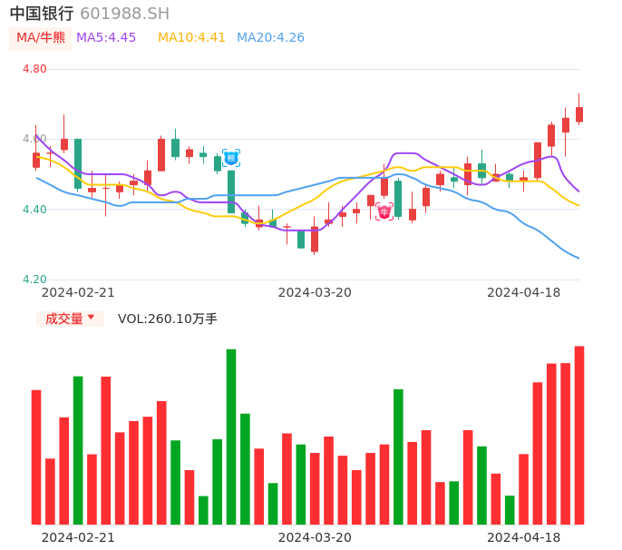Click the 4.20 price axis label
The width and height of the screenshot is (622, 550).
click(34, 280)
